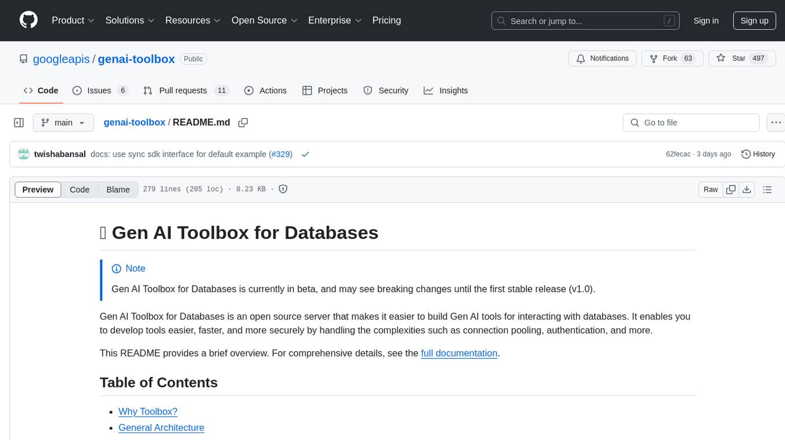The width and height of the screenshot is (785, 440).
Task: Open twishabansal author profile
Action: point(60,154)
